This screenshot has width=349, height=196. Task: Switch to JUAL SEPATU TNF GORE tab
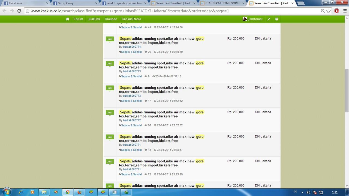222,3
